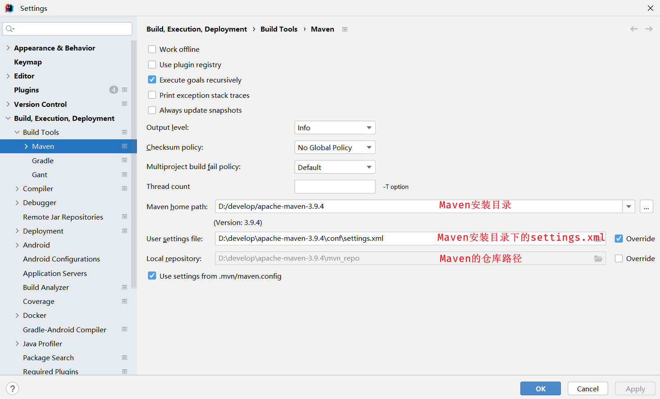Open the Output level dropdown
This screenshot has width=660, height=399.
(x=335, y=128)
